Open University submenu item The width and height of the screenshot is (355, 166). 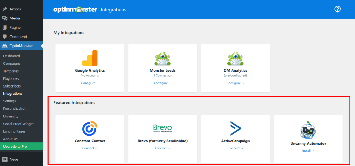(11, 116)
